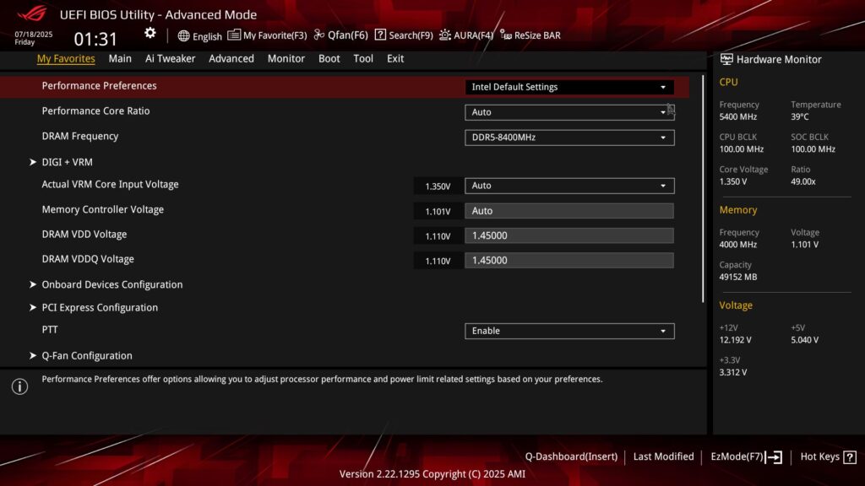Open Qfan(F6) fan control icon

(318, 35)
